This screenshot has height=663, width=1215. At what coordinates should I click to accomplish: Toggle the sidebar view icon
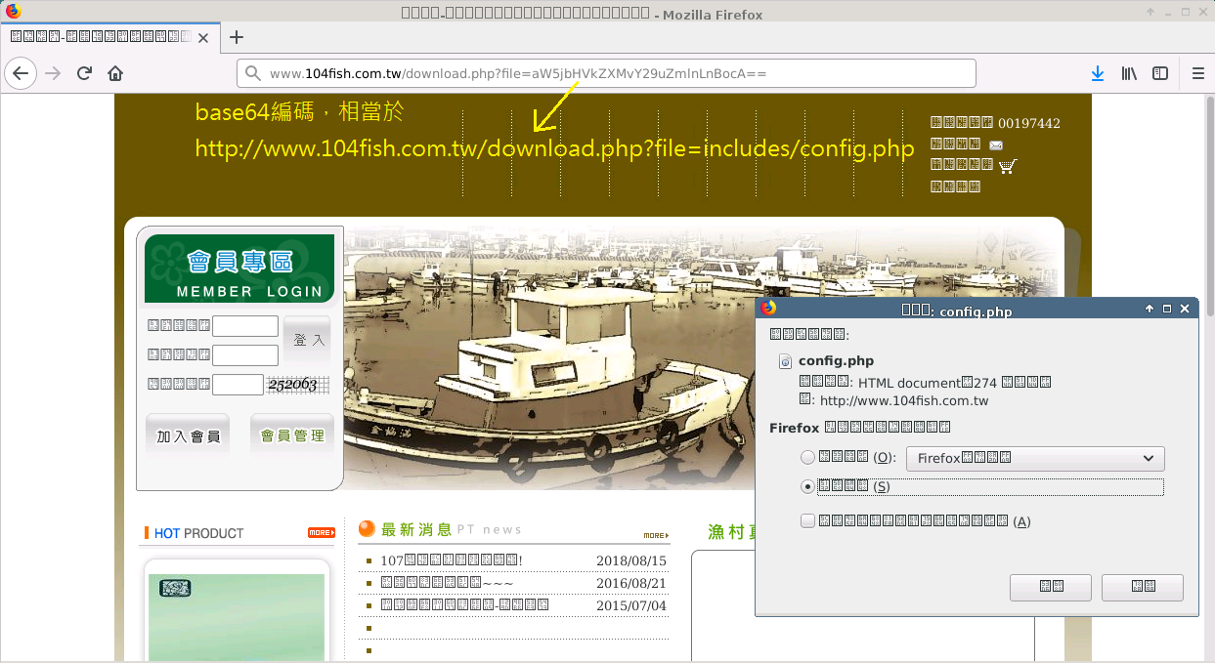[1160, 73]
